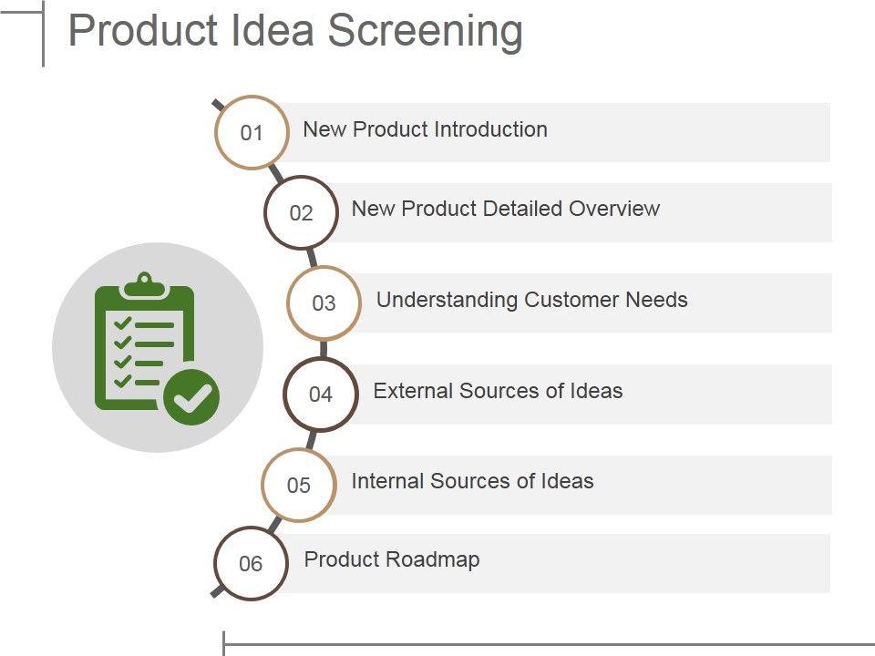Click the step 04 circle
The width and height of the screenshot is (875, 656).
[320, 395]
